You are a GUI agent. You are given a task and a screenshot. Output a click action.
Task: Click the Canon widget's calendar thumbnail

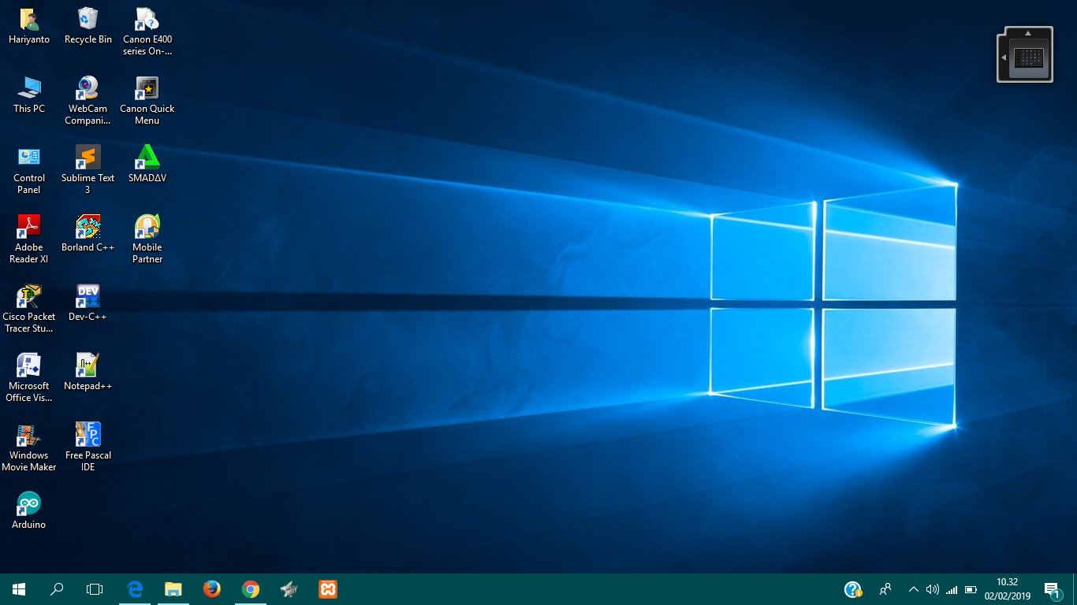1029,58
